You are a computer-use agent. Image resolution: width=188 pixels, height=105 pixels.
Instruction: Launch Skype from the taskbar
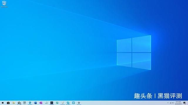pos(68,103)
